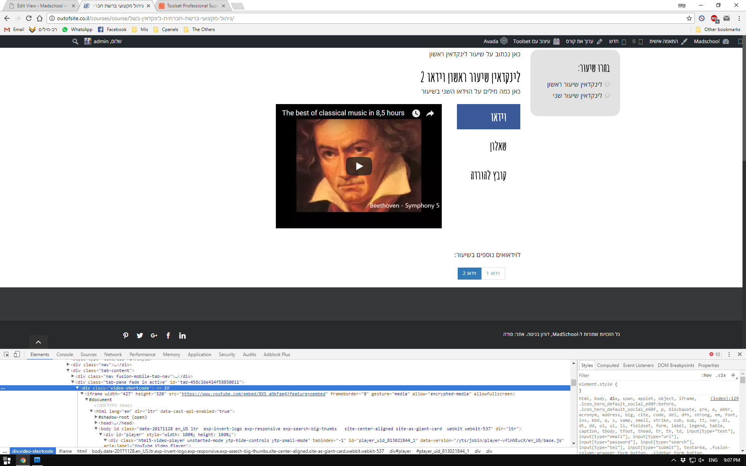Open the Windows Start menu
The height and width of the screenshot is (466, 746).
[7, 460]
